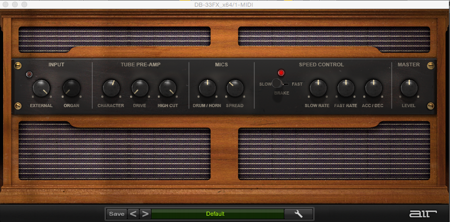Go to next preset arrow
Viewport: 450px width, 222px height.
point(145,214)
